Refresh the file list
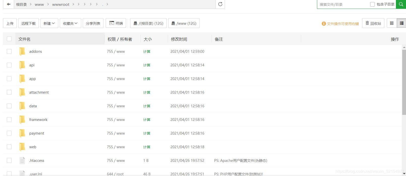 (x=220, y=4)
